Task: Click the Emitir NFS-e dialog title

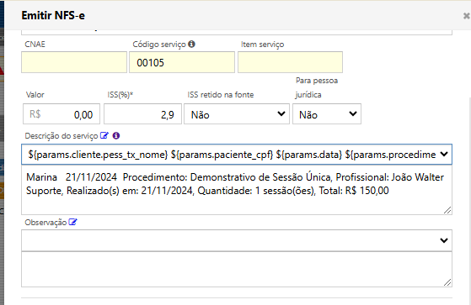Action: click(x=53, y=15)
